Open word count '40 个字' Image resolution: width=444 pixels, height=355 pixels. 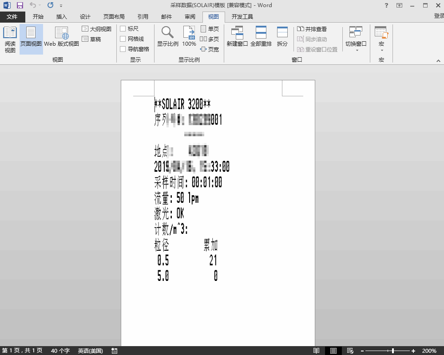60,351
